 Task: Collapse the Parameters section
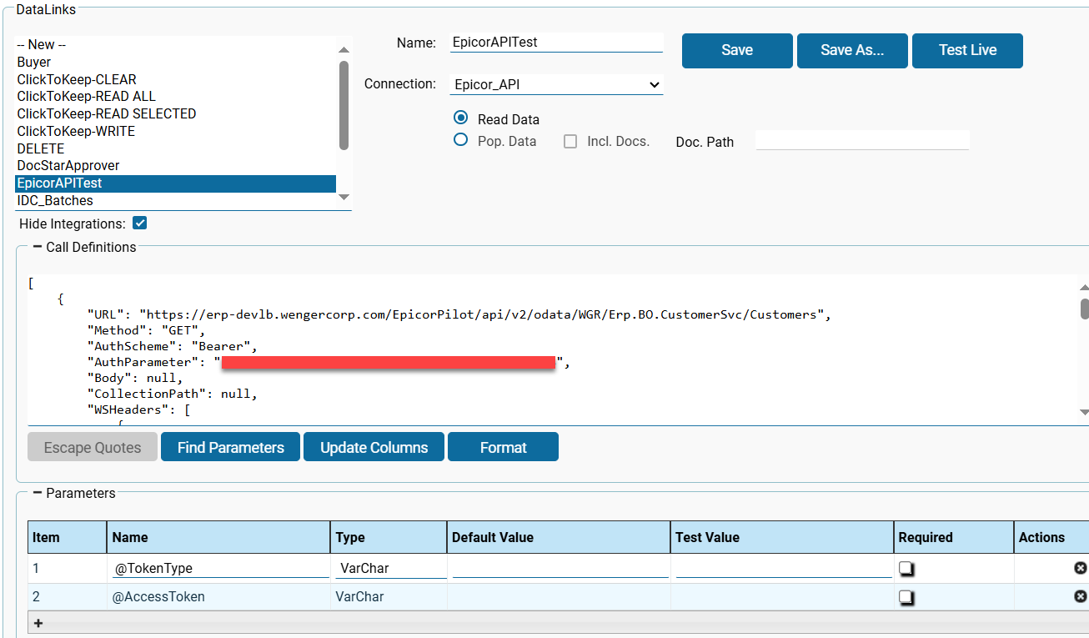pos(38,493)
